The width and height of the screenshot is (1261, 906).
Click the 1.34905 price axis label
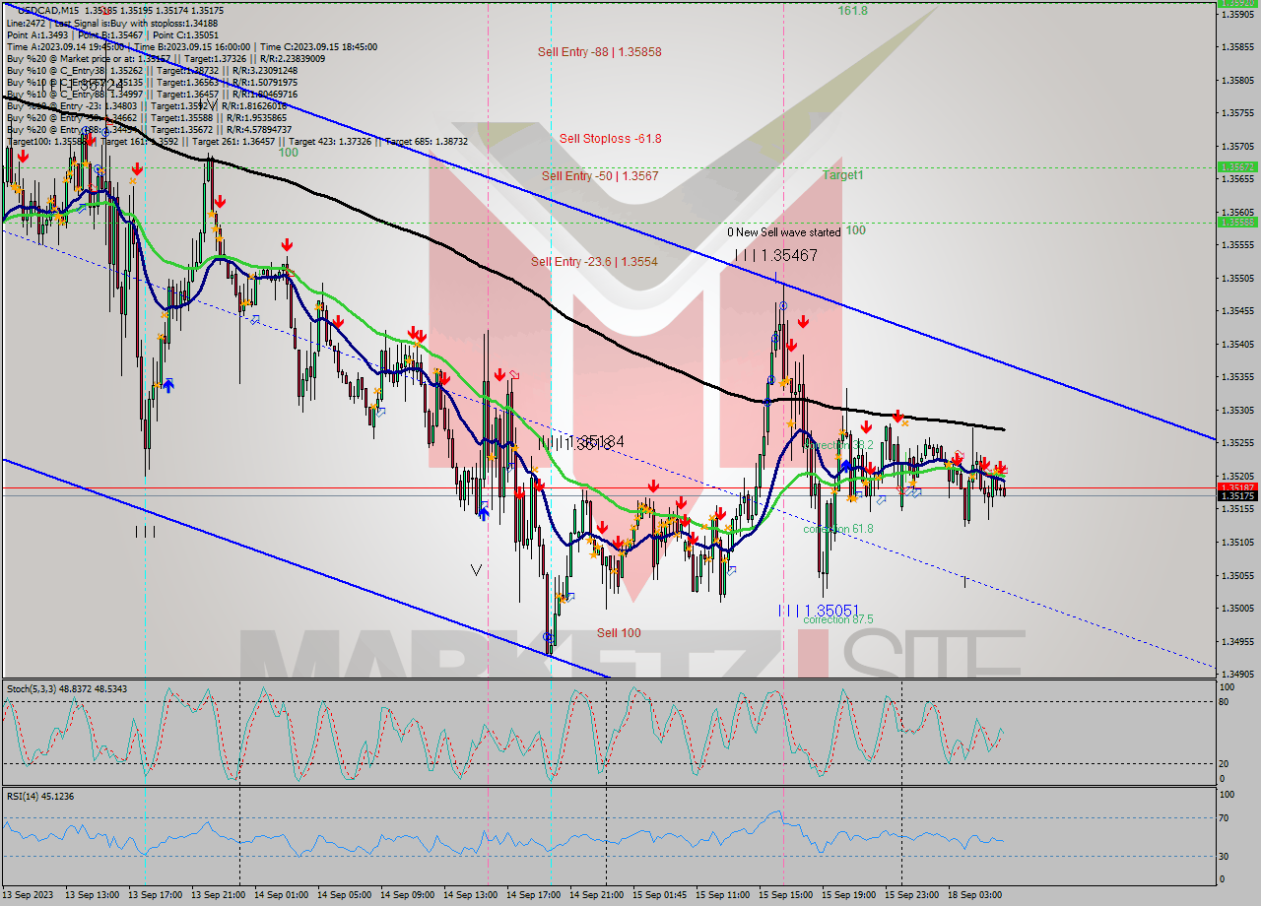[1238, 674]
